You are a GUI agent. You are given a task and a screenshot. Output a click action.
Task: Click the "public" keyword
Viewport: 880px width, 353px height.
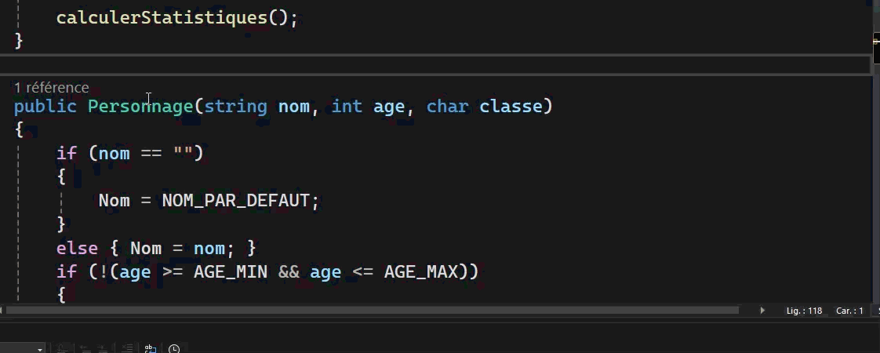45,106
